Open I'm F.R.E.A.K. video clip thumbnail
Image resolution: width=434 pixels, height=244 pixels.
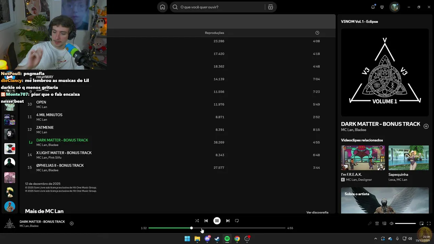(x=363, y=158)
